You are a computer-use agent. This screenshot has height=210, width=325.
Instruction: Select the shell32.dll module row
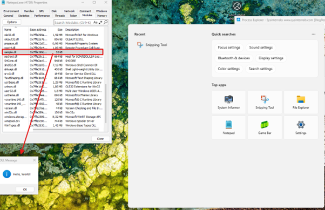point(53,65)
